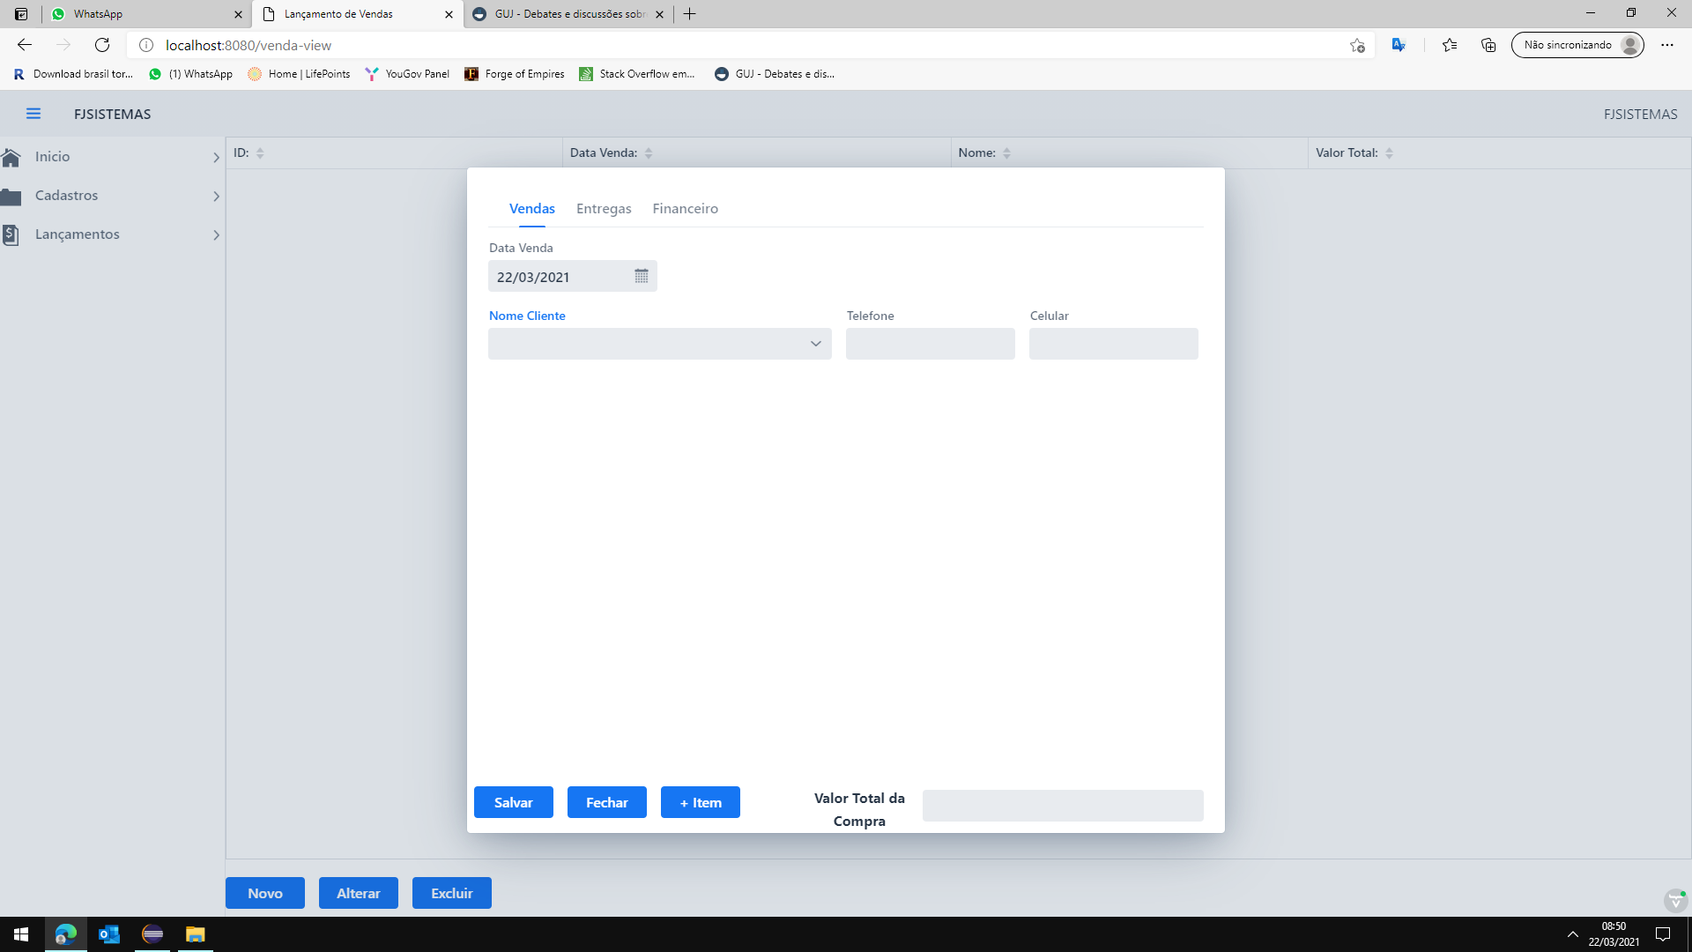Click the calendar icon in Data Venda

pos(641,277)
